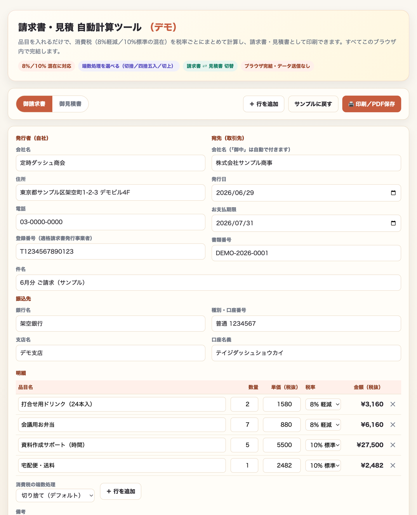Click unit price field 1580
This screenshot has height=515, width=417.
pos(282,404)
